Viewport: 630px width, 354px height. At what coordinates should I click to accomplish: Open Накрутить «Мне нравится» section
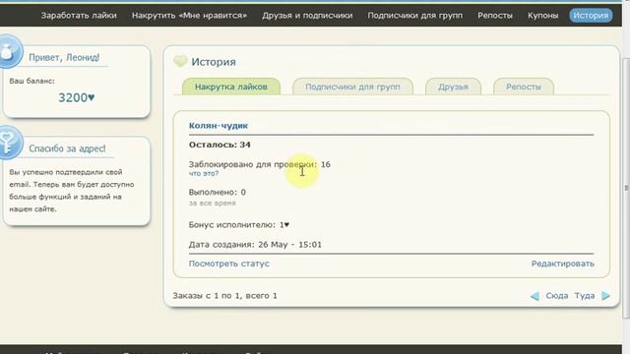(189, 16)
